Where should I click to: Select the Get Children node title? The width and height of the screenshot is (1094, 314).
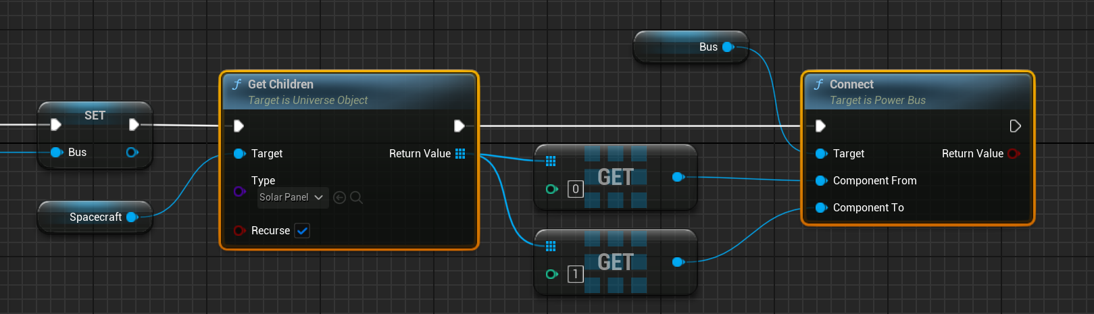pyautogui.click(x=280, y=84)
